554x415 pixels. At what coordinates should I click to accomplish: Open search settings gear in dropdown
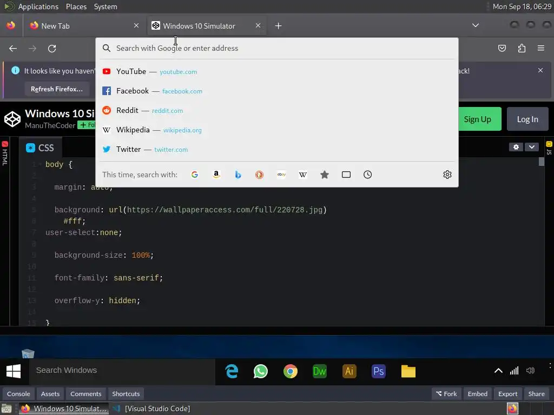pyautogui.click(x=447, y=175)
